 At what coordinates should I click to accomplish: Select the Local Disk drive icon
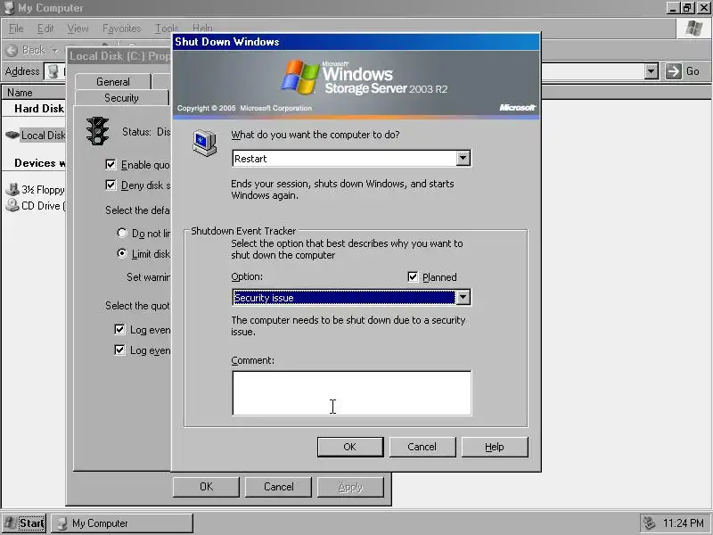coord(12,135)
